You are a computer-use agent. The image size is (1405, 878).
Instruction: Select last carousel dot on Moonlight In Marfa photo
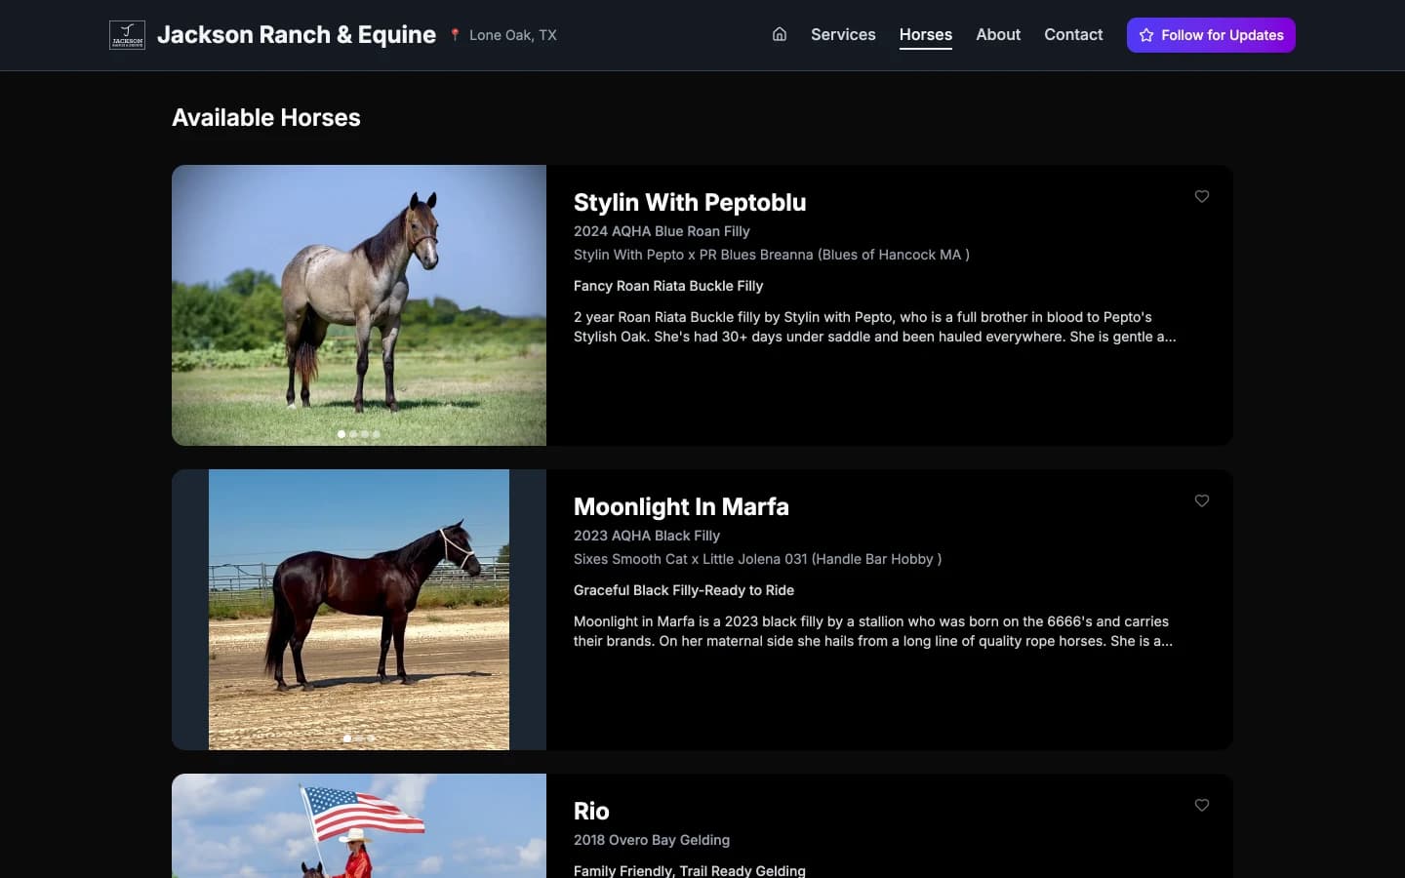pos(371,738)
